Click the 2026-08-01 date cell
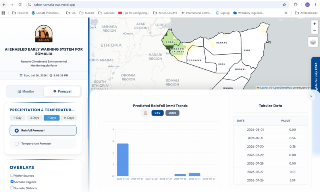The image size is (320, 192). coord(255,129)
